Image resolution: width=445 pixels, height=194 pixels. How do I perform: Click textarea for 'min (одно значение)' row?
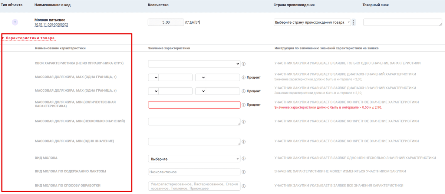(x=194, y=142)
